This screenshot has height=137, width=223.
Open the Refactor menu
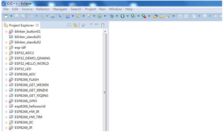(43, 9)
